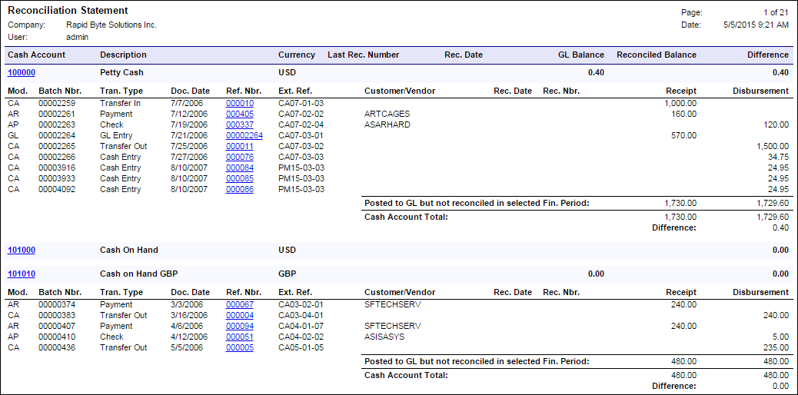The width and height of the screenshot is (798, 395).
Task: Click Transfer Out reference 000011
Action: (x=239, y=146)
